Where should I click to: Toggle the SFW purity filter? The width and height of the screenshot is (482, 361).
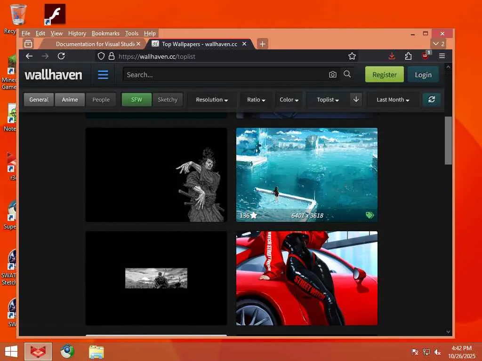click(x=137, y=100)
